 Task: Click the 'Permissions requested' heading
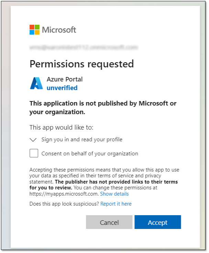coord(81,64)
